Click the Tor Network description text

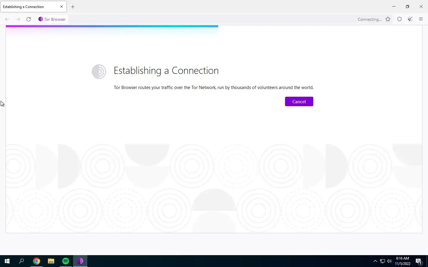pyautogui.click(x=214, y=88)
